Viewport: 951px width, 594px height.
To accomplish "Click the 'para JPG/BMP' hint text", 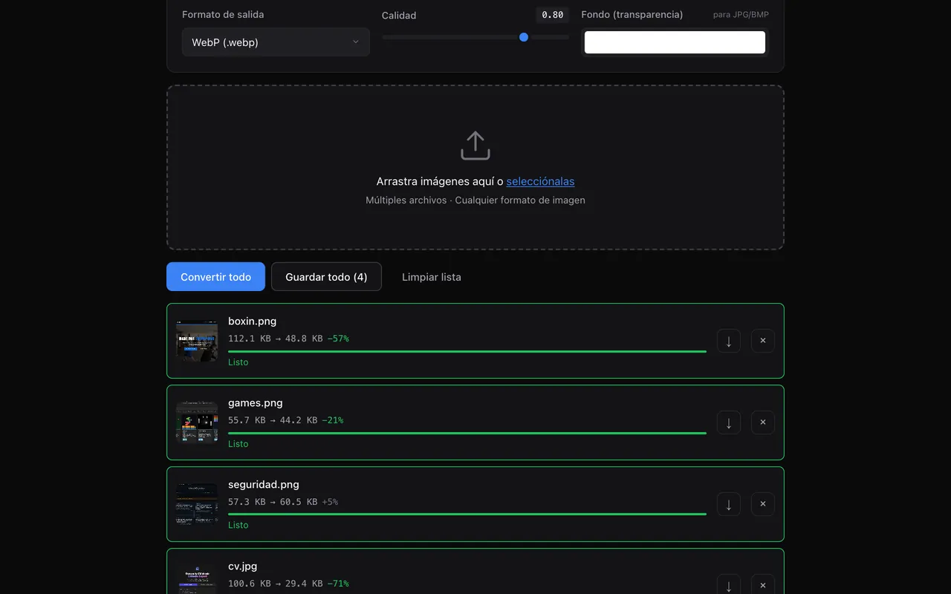I will (741, 15).
